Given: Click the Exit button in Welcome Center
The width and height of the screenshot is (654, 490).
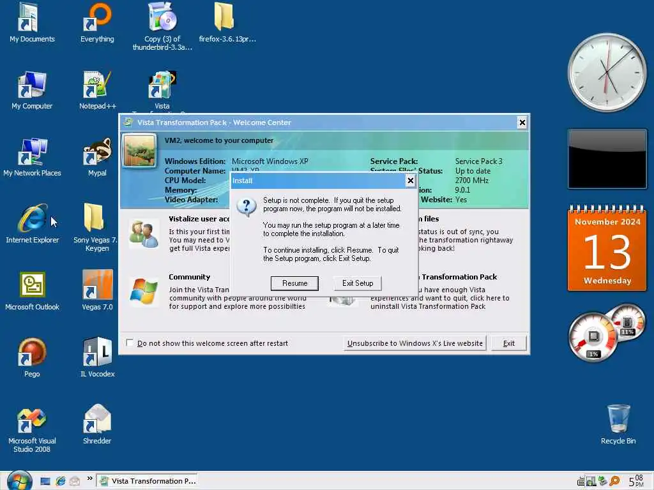Looking at the screenshot, I should coord(508,343).
